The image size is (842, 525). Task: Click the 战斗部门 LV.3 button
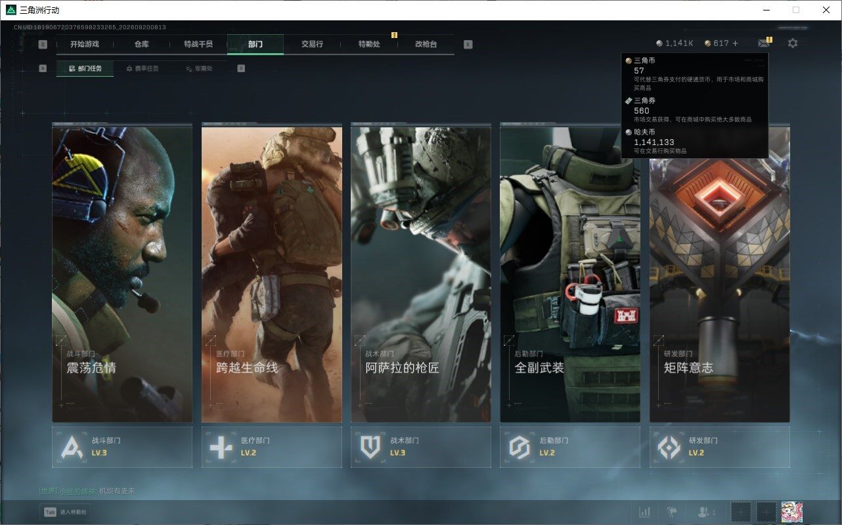122,447
